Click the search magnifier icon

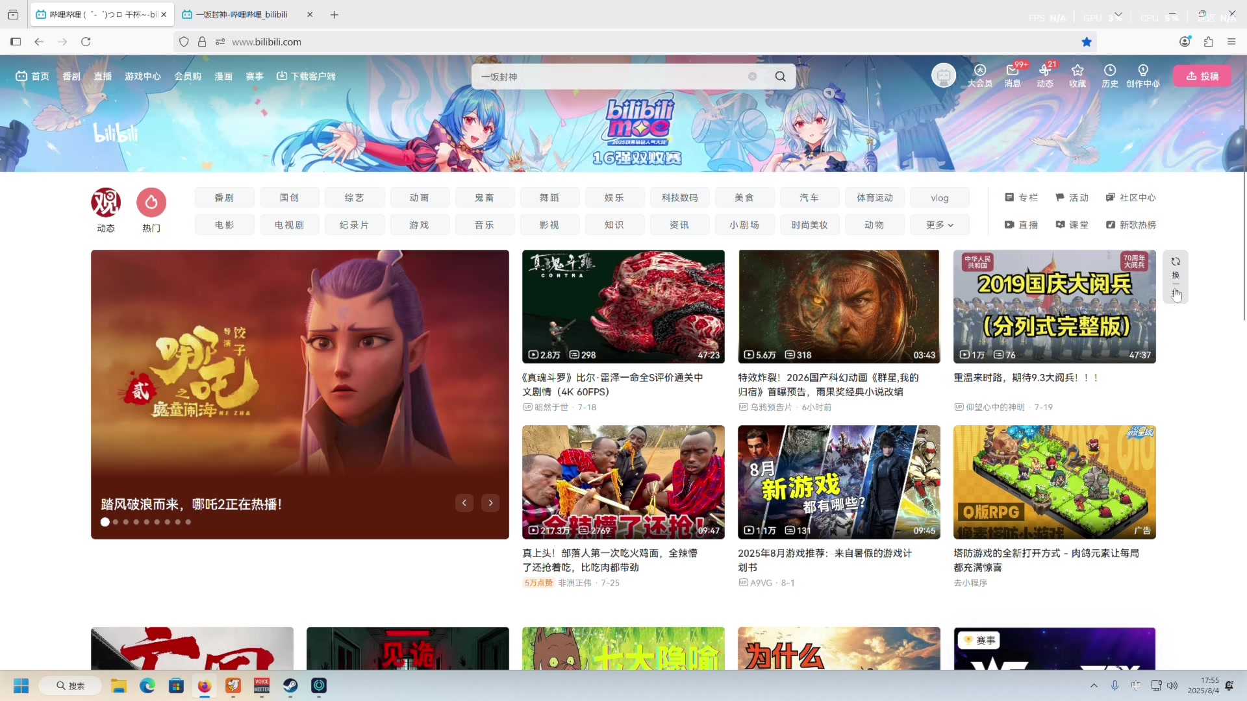click(x=780, y=77)
